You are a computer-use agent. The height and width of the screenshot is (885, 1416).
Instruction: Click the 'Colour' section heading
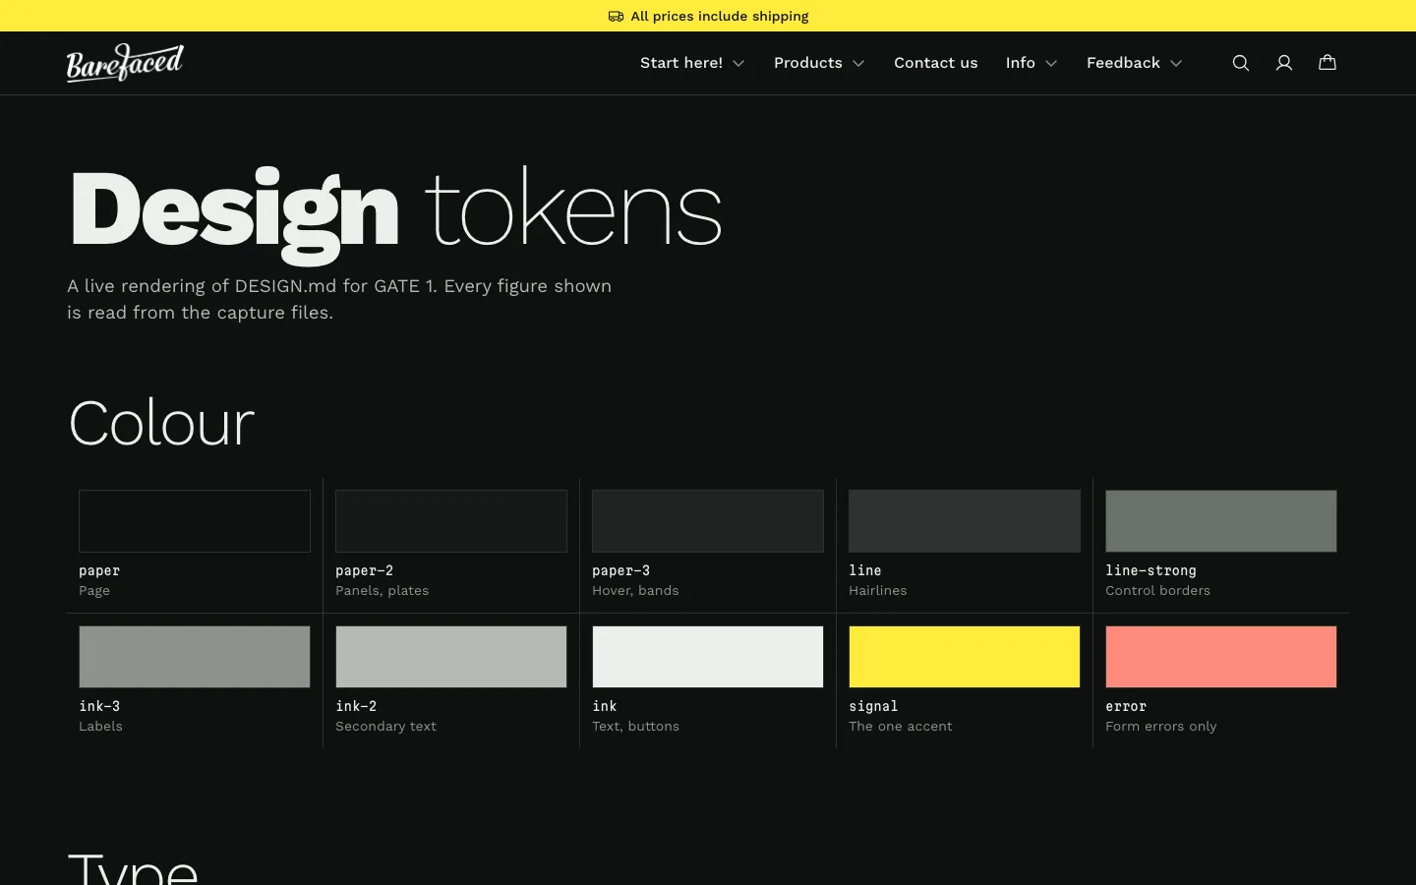click(161, 424)
